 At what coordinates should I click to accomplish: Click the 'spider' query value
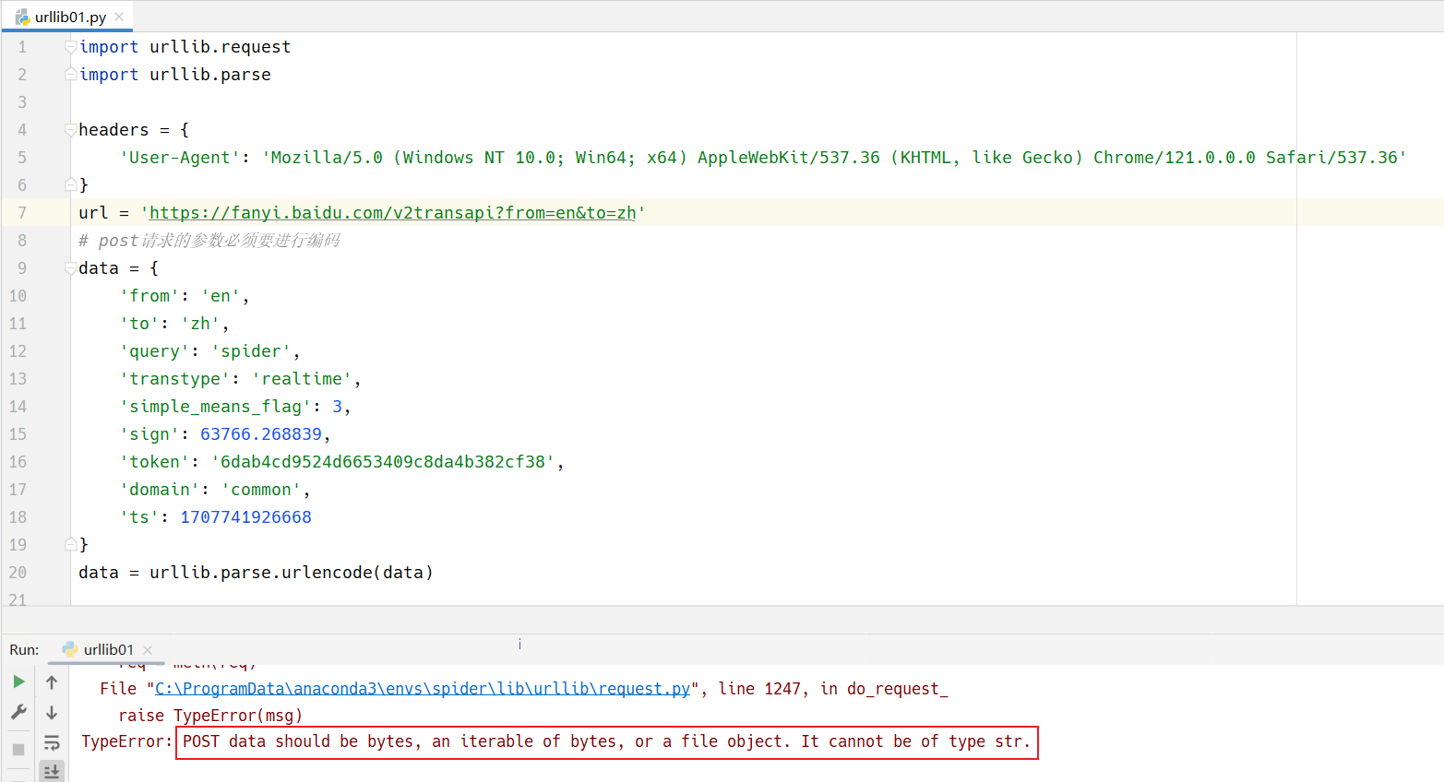(251, 351)
